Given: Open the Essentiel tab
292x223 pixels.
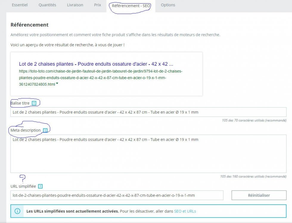Looking at the screenshot, I should click(x=20, y=5).
